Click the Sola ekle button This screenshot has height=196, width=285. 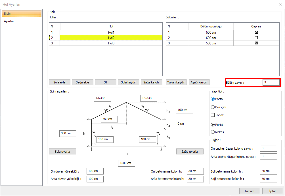click(x=59, y=82)
